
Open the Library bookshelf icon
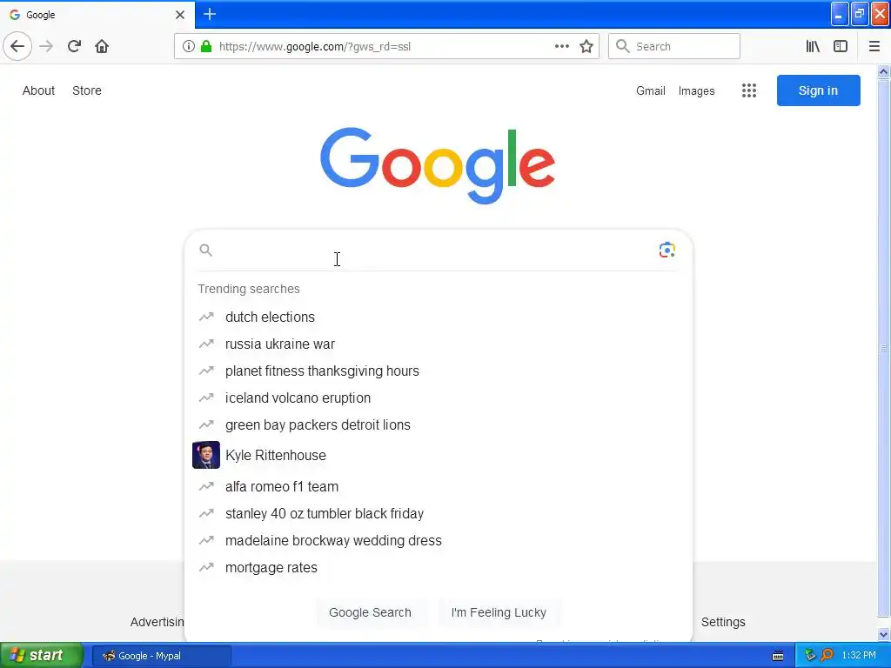pos(813,46)
